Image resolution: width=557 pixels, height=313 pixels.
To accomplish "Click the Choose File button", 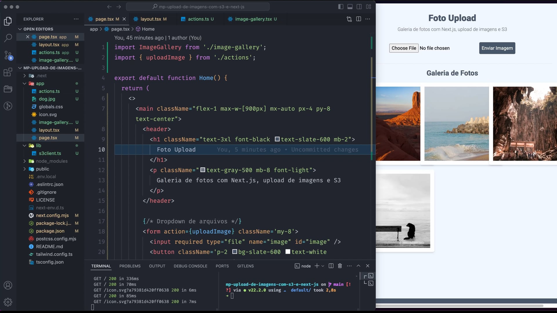I will pyautogui.click(x=404, y=48).
